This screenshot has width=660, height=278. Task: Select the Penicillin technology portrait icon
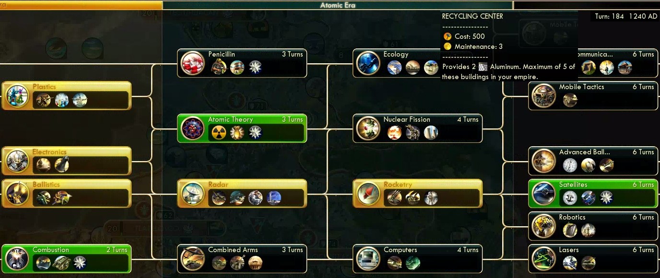point(193,63)
